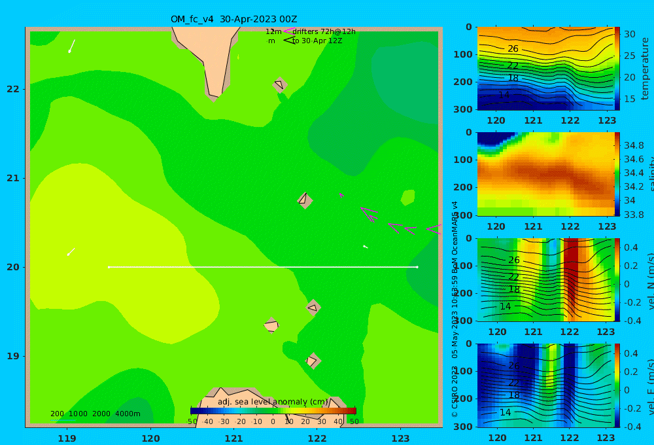Select the white drifter track in the map's northwest corner
This screenshot has width=654, height=445.
pyautogui.click(x=72, y=46)
